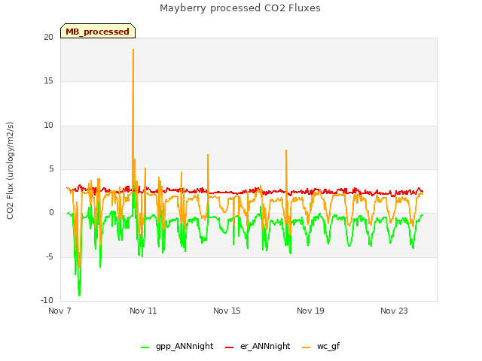Viewport: 482px width, 361px height.
Task: Click the green gpp_ANNnight legend swatch
Action: (145, 347)
